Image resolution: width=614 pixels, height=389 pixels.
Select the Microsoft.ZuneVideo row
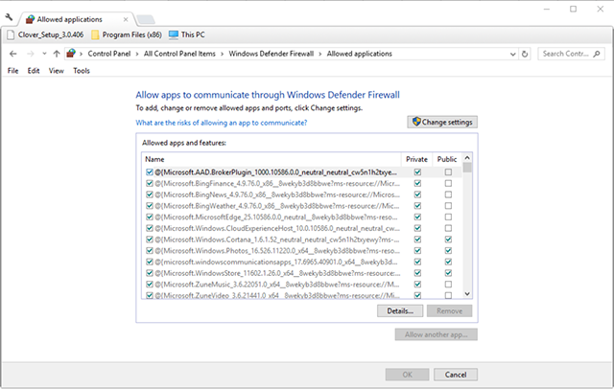coord(302,295)
